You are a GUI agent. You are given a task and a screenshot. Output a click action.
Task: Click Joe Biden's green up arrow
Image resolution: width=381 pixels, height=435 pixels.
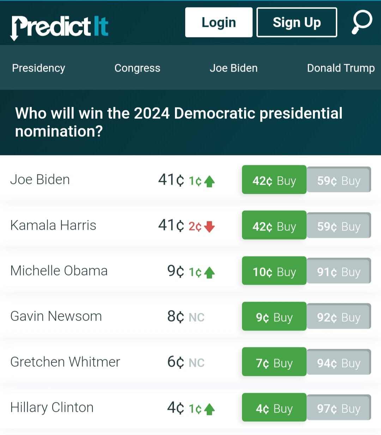(210, 181)
